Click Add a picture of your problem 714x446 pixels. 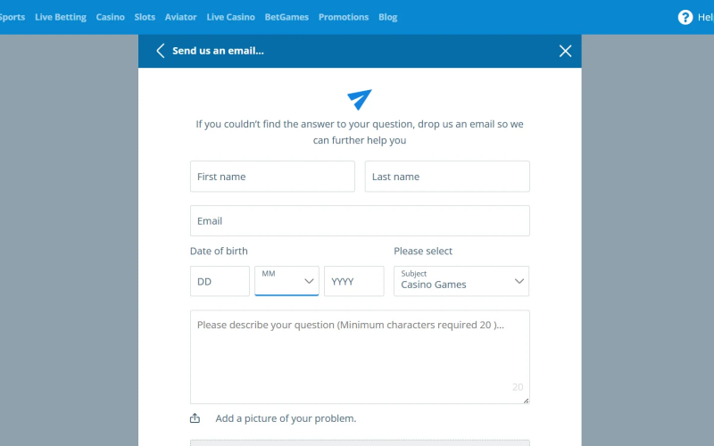[x=286, y=418]
